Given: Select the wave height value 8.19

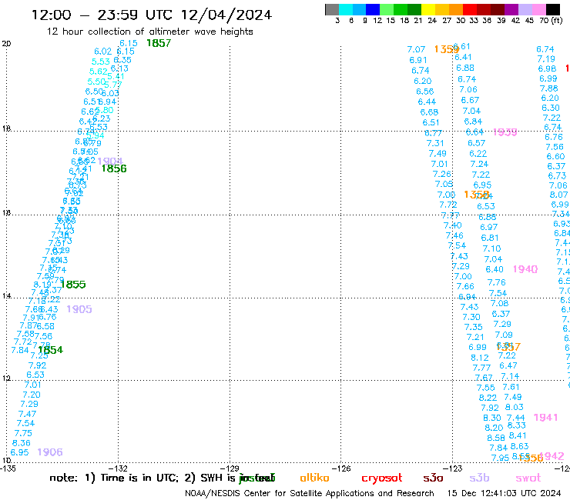Looking at the screenshot, I should tap(42, 285).
